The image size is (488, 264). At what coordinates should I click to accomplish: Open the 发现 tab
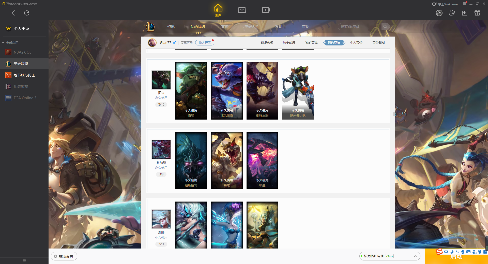(x=279, y=27)
